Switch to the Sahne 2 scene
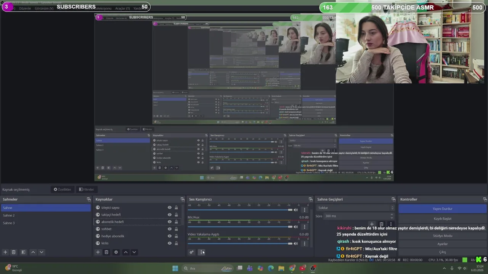 click(46, 215)
